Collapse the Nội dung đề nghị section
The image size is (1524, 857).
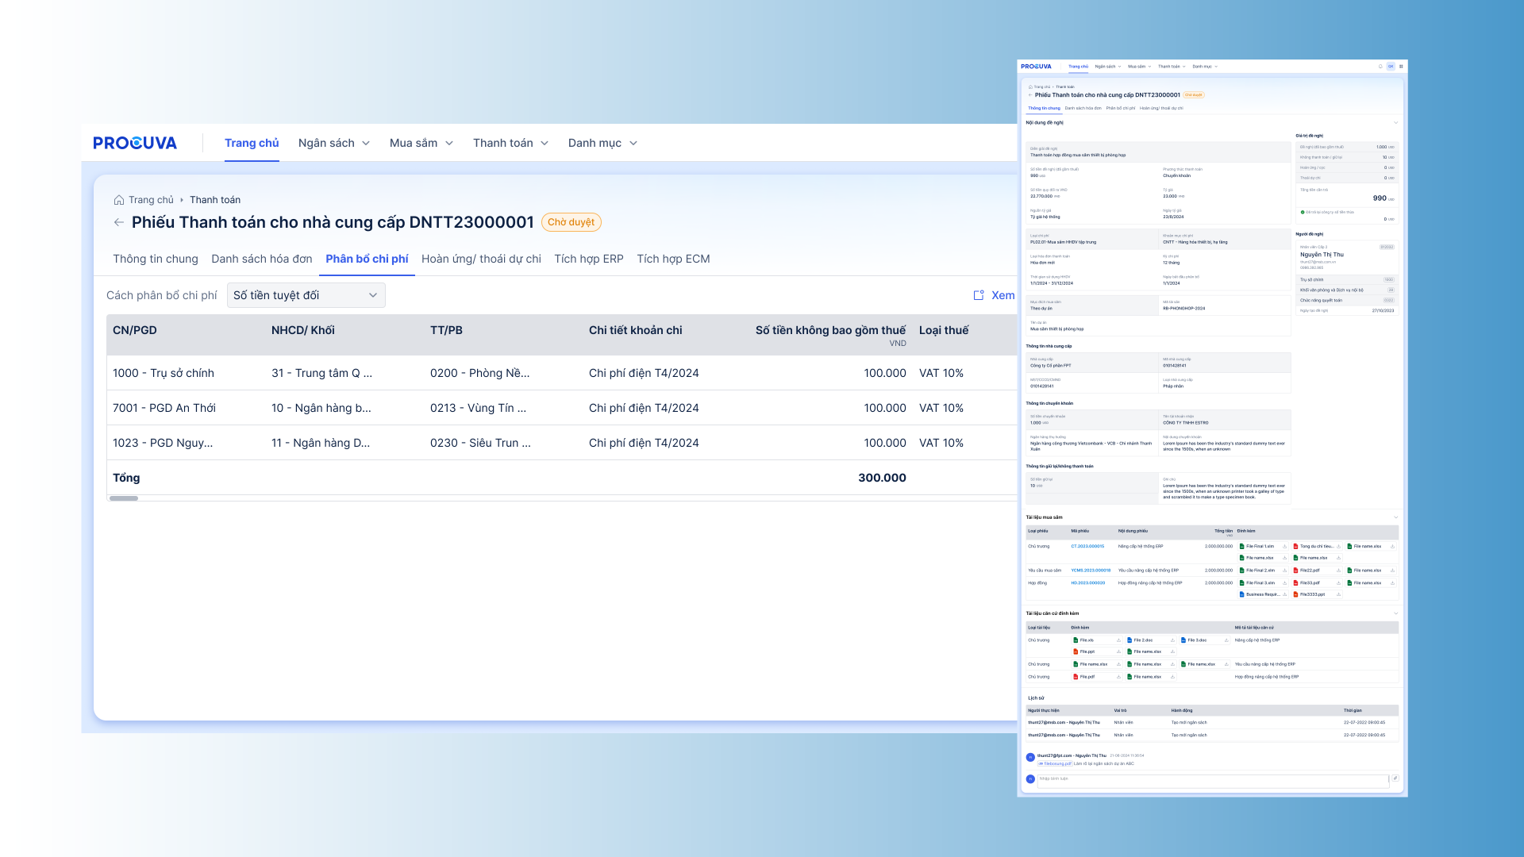(1396, 123)
